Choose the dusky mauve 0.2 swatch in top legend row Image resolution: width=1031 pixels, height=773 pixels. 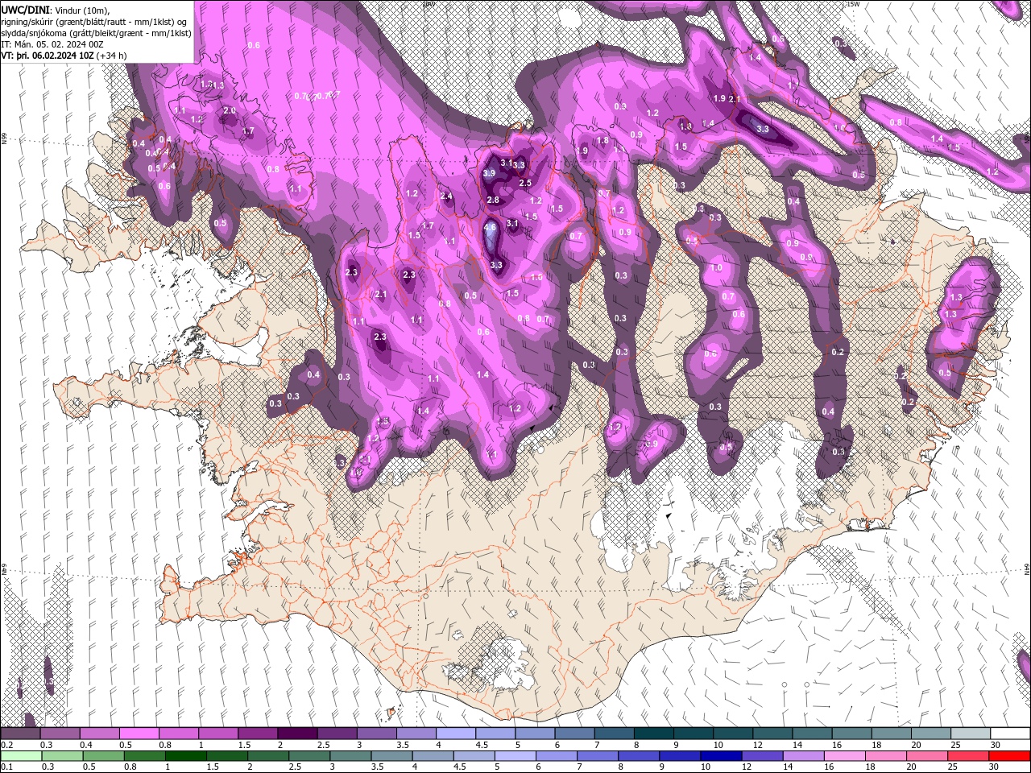click(20, 734)
